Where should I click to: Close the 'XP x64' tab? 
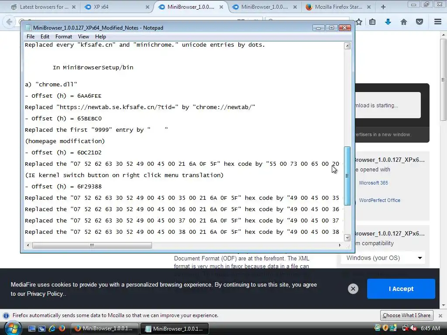148,7
